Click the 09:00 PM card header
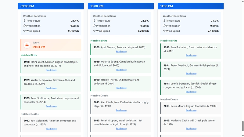244x137 pixels. pyautogui.click(x=51, y=6)
